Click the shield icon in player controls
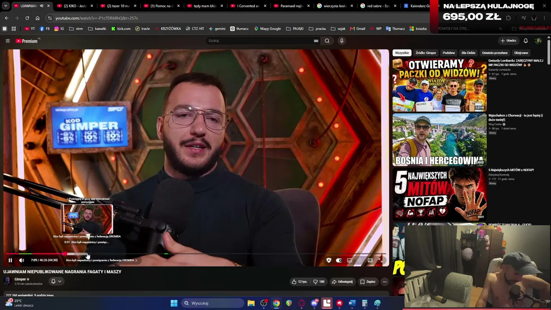Viewport: 551px width, 310px height. [329, 260]
